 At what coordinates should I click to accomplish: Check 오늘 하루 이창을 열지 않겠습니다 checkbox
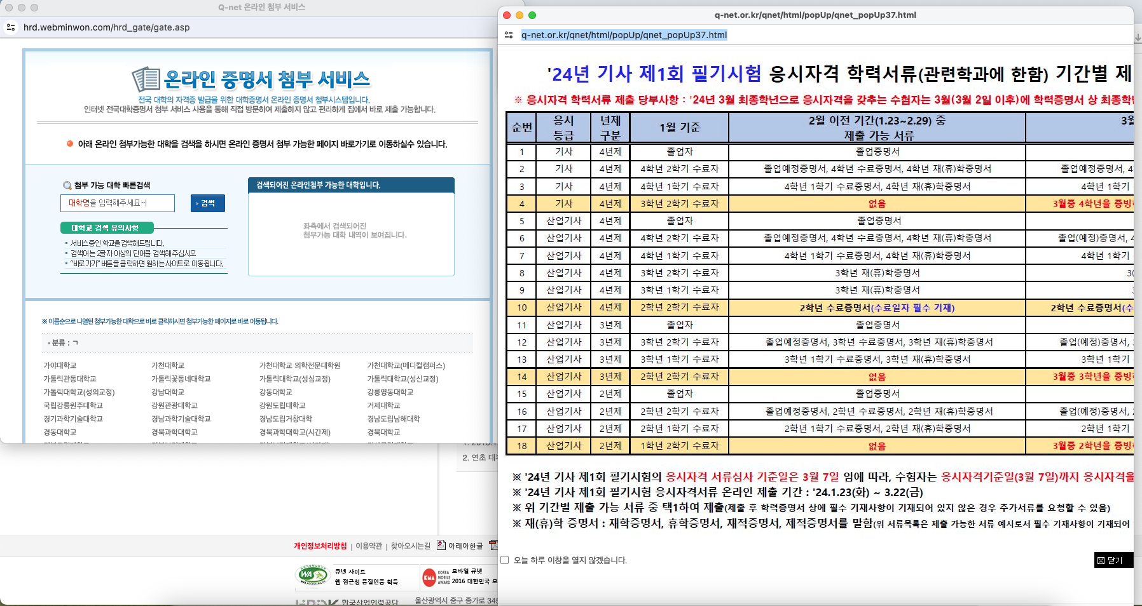[505, 560]
